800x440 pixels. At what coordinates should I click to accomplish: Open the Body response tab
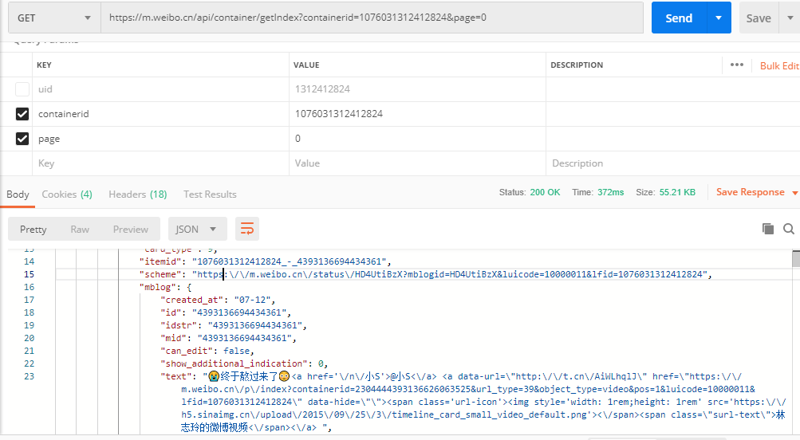click(x=18, y=194)
